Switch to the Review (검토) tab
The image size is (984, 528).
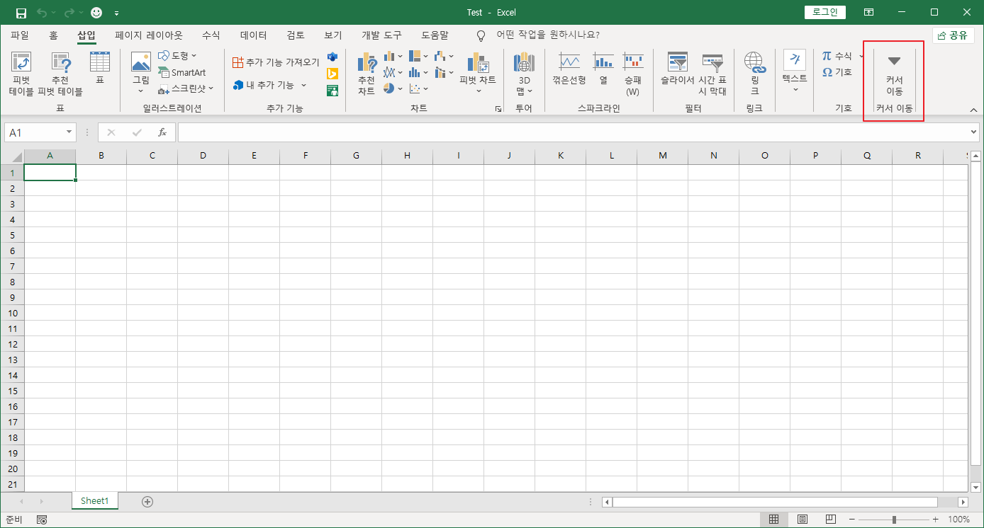296,35
